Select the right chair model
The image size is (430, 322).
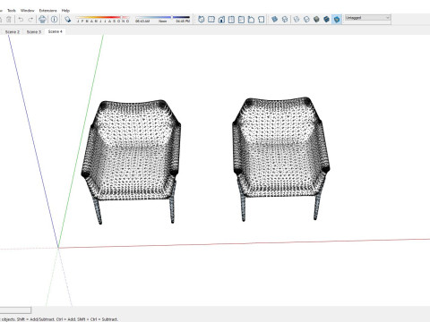280,159
